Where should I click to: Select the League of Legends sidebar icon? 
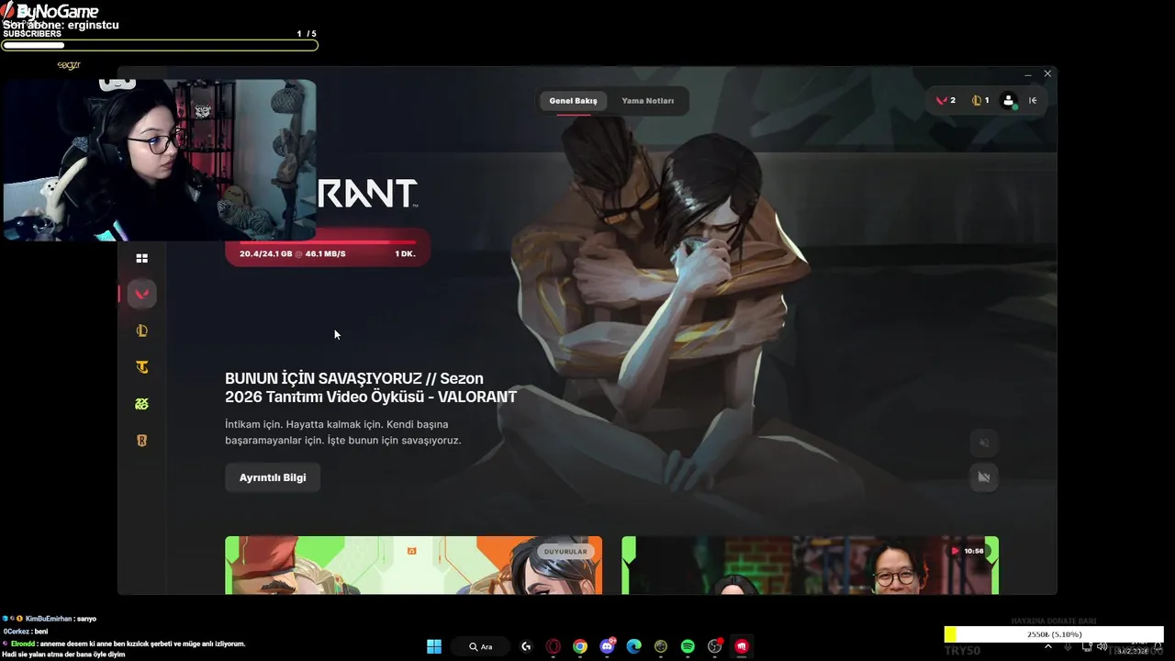click(141, 330)
